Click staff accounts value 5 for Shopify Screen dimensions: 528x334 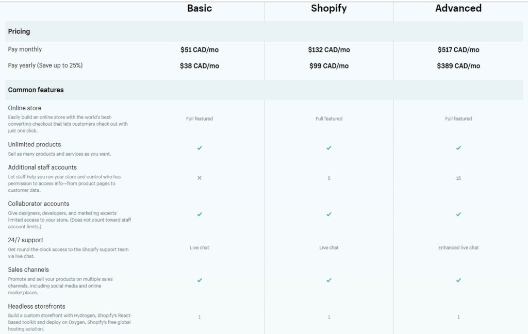[328, 178]
